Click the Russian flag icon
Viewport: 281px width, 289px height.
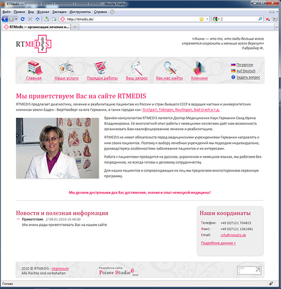click(233, 65)
